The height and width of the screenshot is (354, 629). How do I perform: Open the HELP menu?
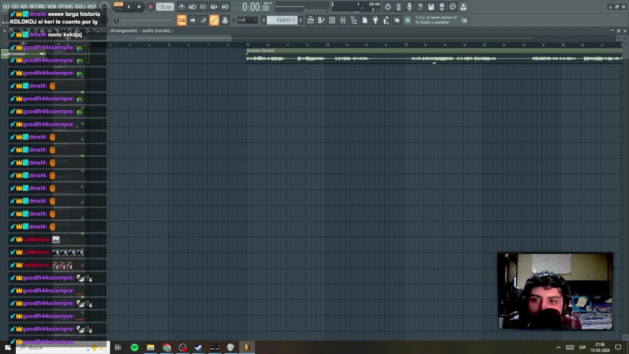coord(91,6)
